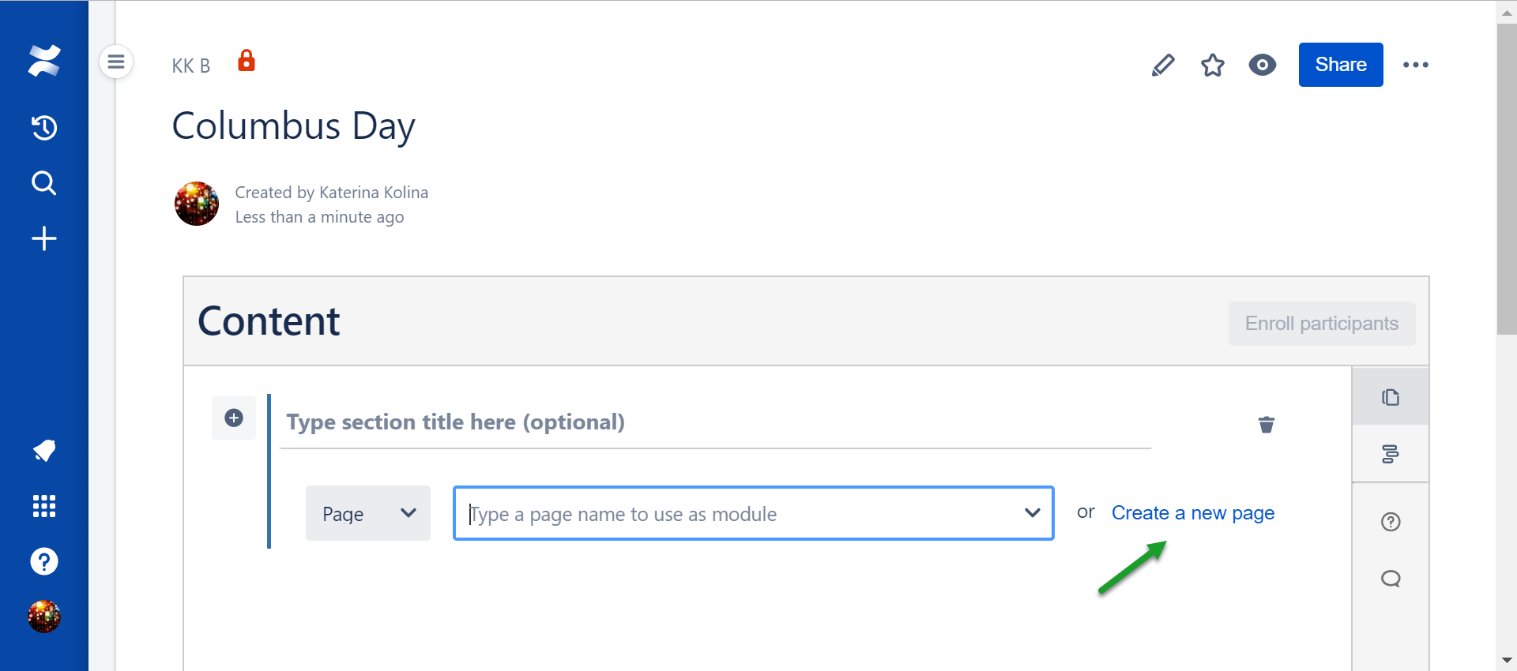Click the plus create icon in sidebar
Image resolution: width=1517 pixels, height=671 pixels.
click(x=44, y=238)
